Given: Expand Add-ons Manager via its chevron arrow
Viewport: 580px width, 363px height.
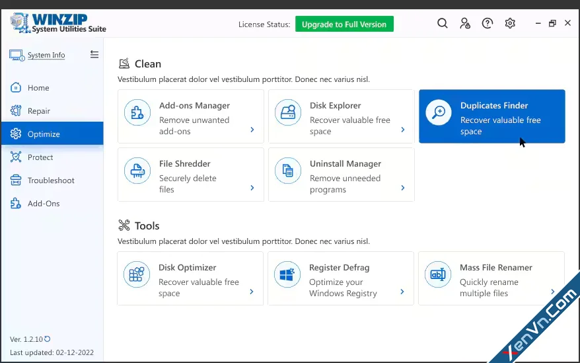Looking at the screenshot, I should tap(252, 130).
